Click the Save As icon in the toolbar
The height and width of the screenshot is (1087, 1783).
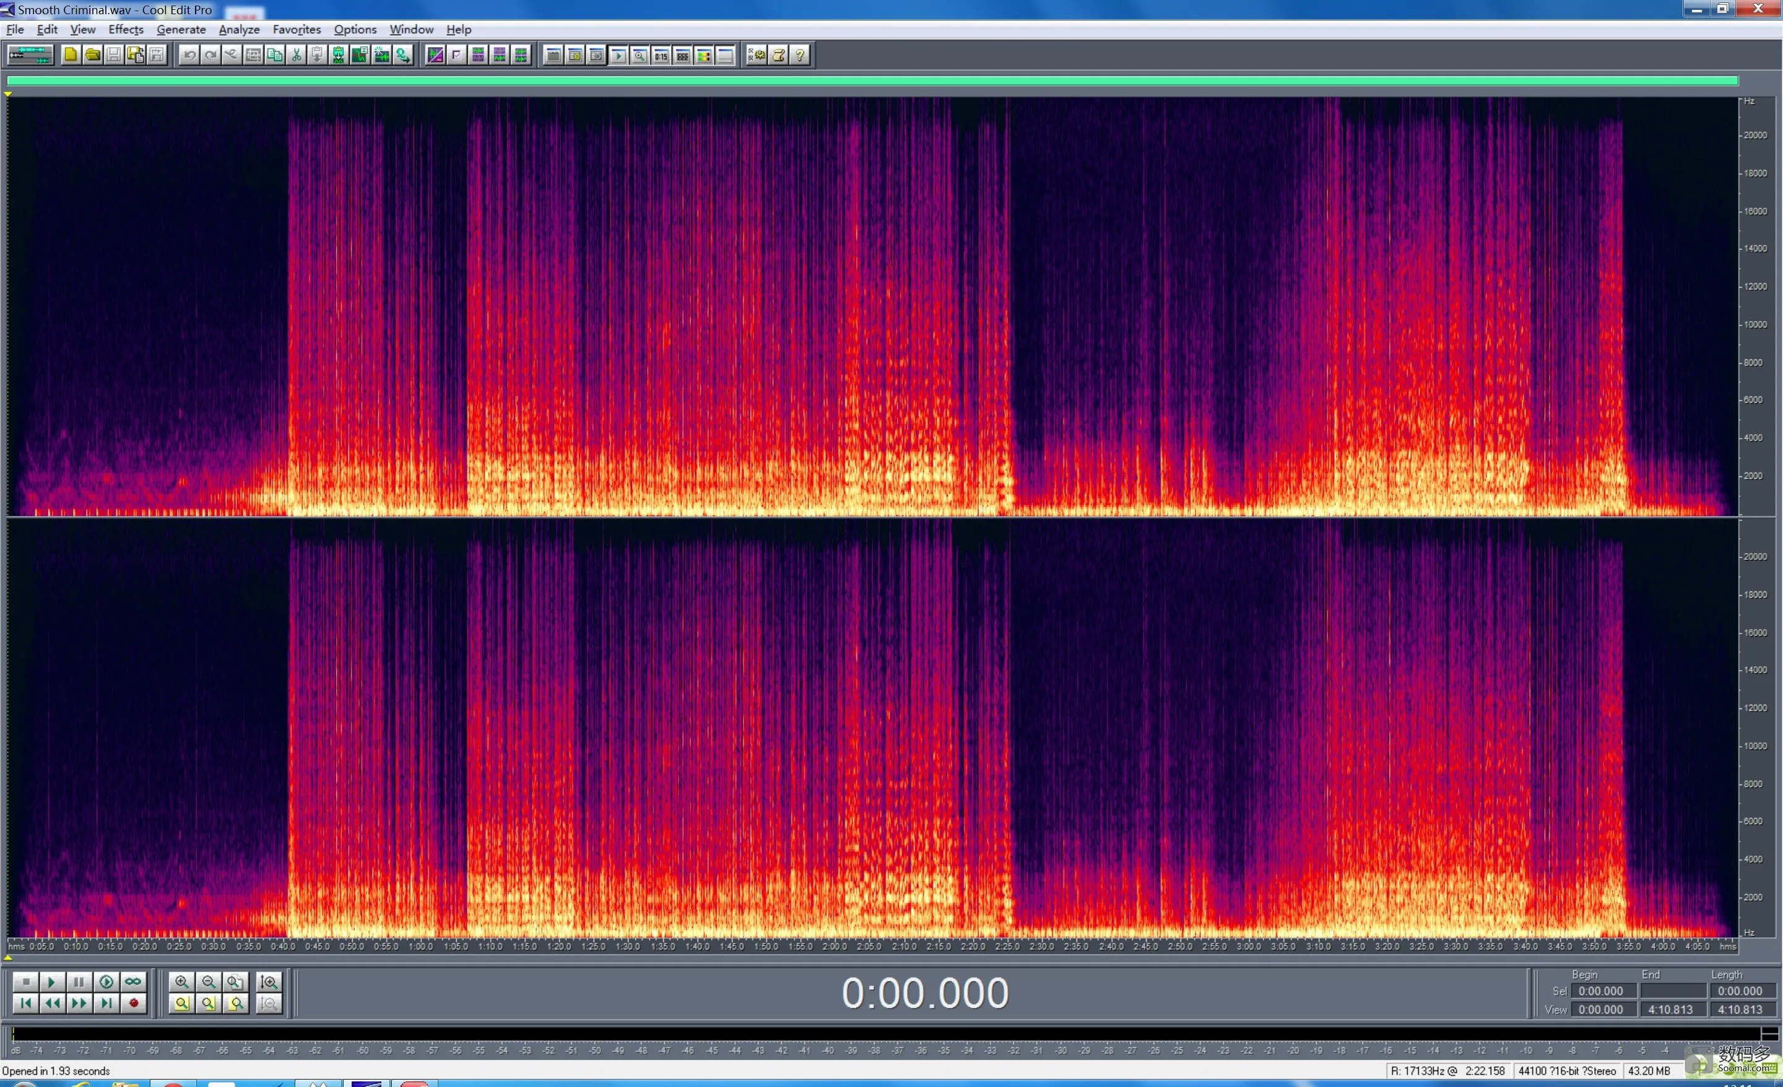coord(136,55)
